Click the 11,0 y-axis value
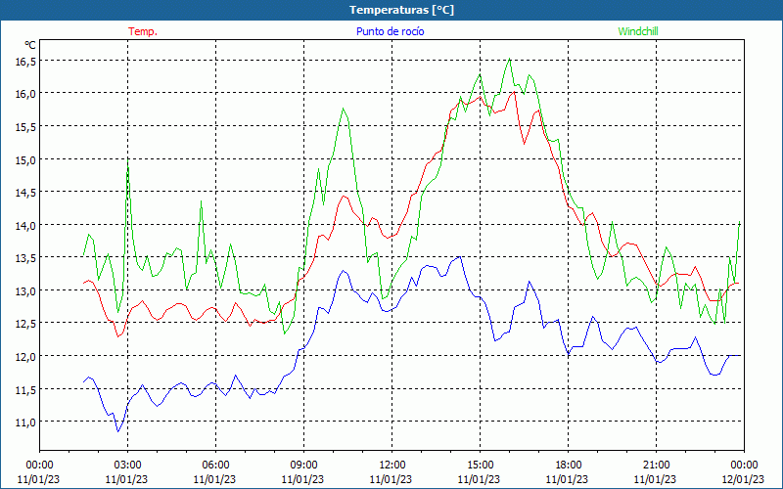783x489 pixels. [25, 422]
